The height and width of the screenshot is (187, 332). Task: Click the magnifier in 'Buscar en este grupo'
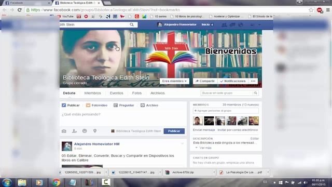coord(256,93)
